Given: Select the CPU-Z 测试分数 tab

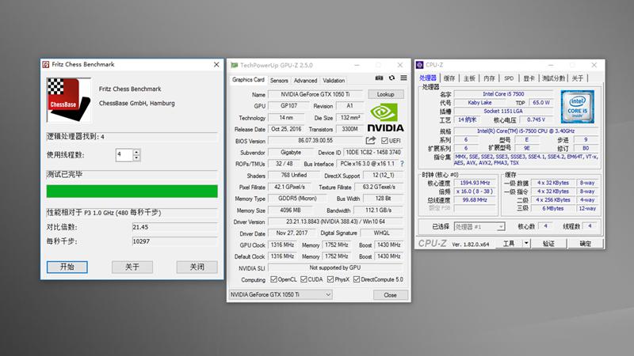Looking at the screenshot, I should tap(553, 78).
